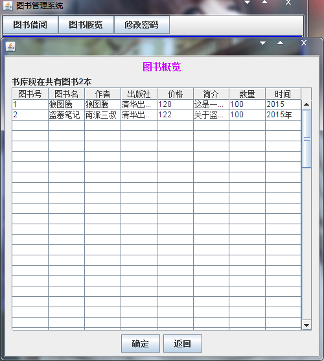Select the 图书名 column header
Screen dimensions: 324x361
67,94
